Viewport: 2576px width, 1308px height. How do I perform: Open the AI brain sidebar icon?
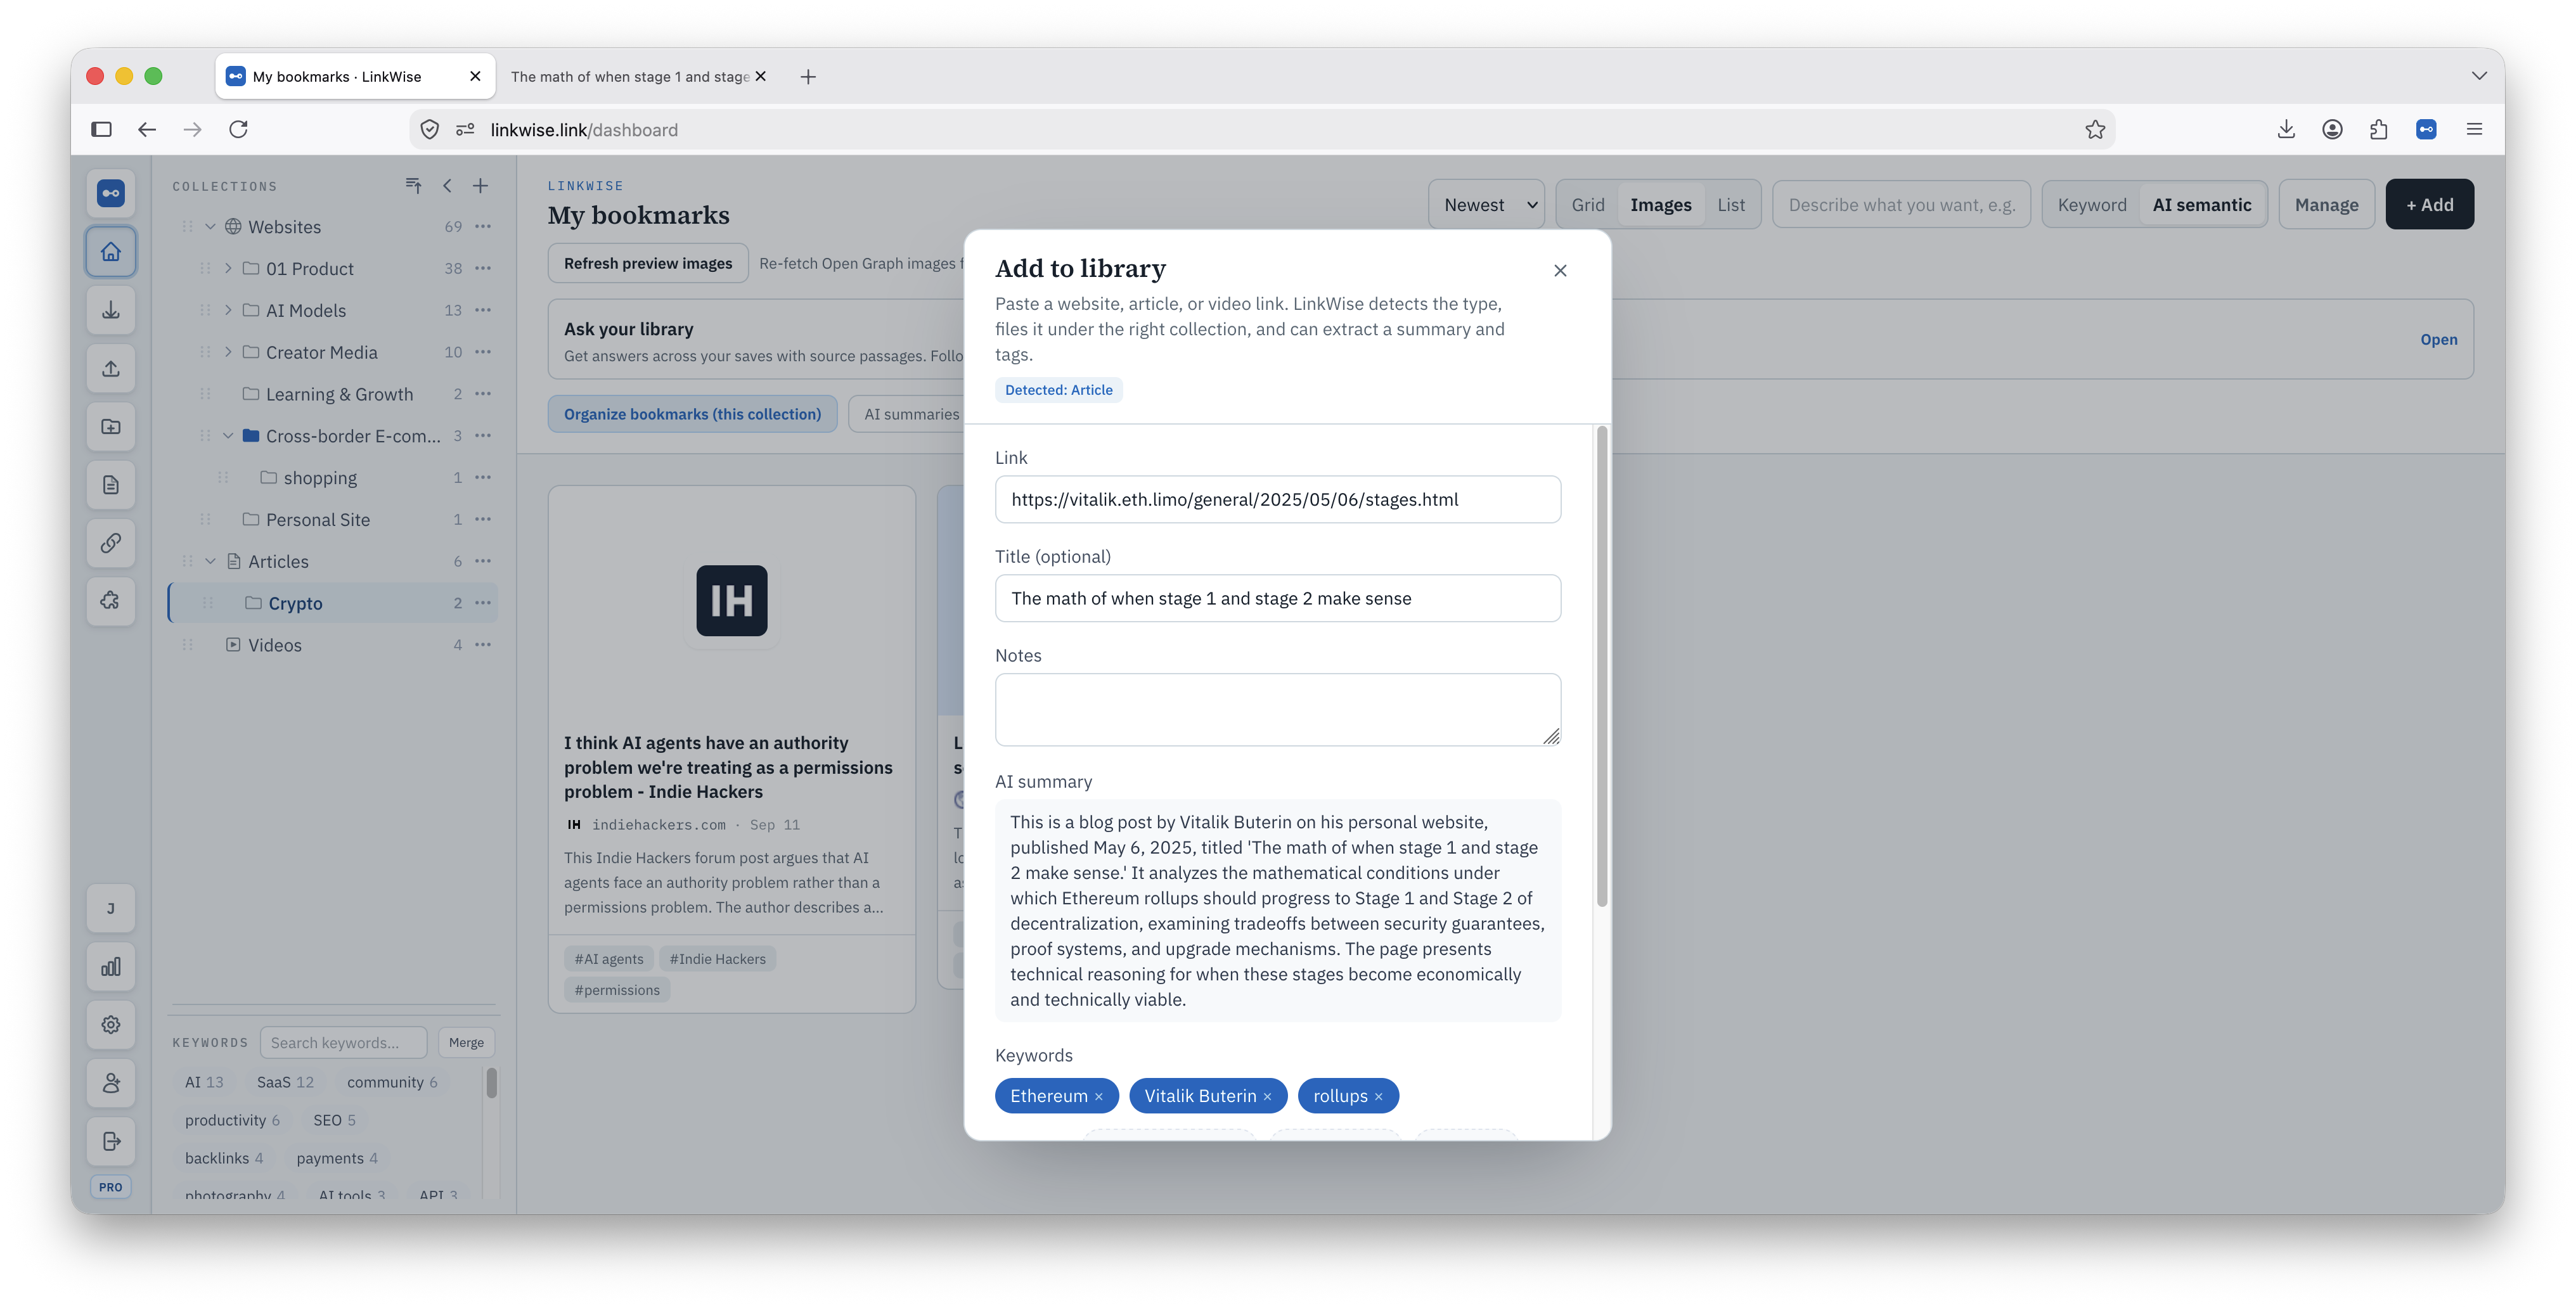[111, 601]
